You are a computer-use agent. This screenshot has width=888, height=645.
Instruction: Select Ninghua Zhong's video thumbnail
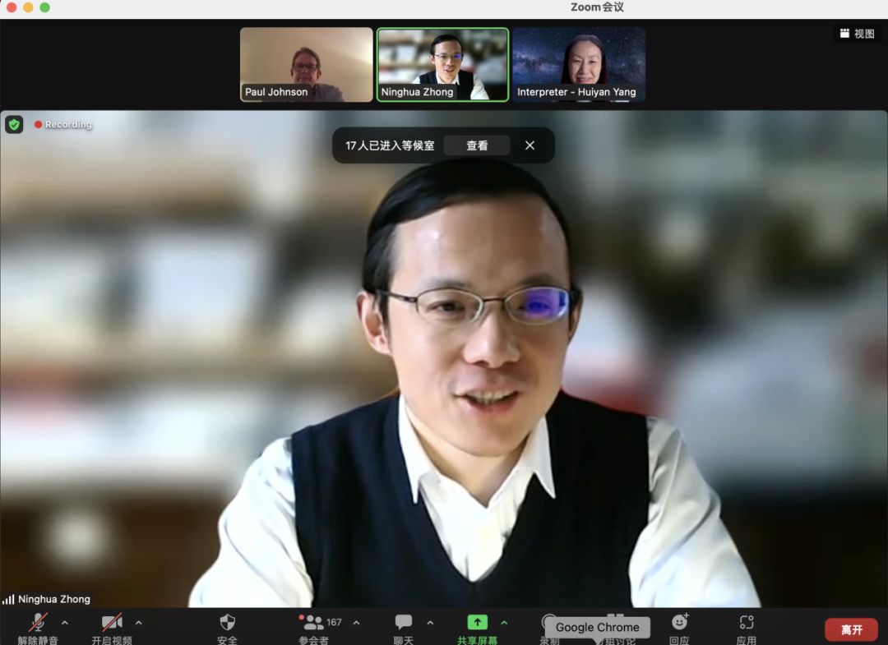(x=443, y=64)
